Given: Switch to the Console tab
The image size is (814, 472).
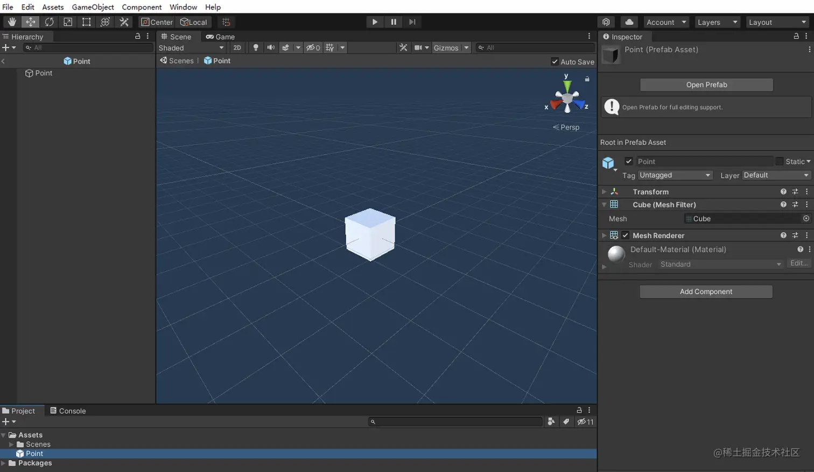Looking at the screenshot, I should pos(68,411).
